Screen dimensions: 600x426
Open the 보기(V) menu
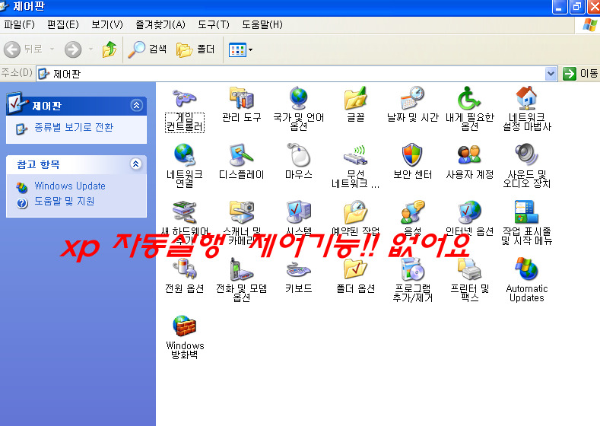[106, 25]
